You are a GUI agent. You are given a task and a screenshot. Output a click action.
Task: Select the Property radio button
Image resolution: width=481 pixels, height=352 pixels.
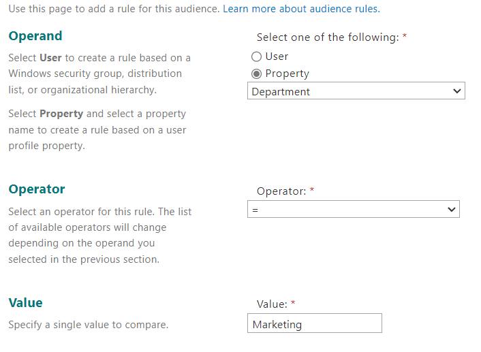click(256, 74)
